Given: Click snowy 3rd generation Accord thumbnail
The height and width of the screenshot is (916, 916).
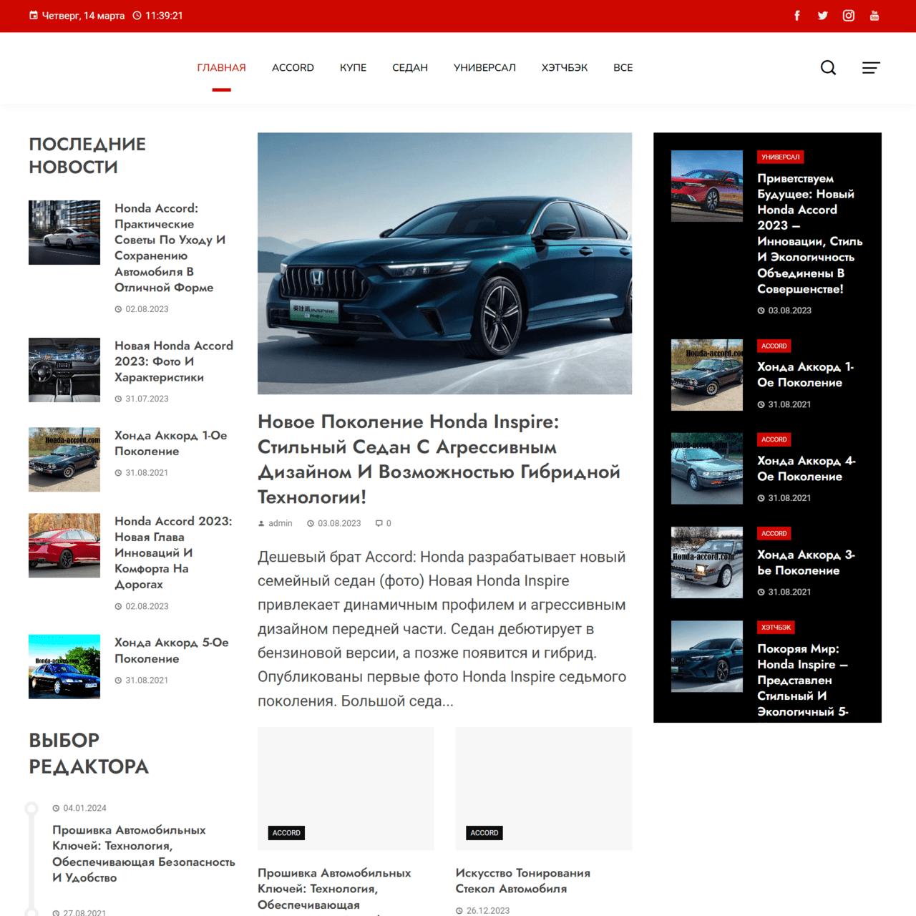Looking at the screenshot, I should tap(707, 562).
